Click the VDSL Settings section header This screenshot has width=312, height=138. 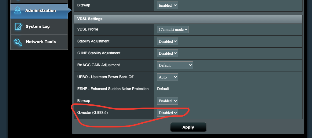coord(188,19)
